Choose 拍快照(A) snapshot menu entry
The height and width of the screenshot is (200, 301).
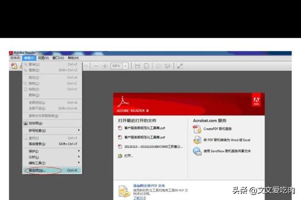52,123
